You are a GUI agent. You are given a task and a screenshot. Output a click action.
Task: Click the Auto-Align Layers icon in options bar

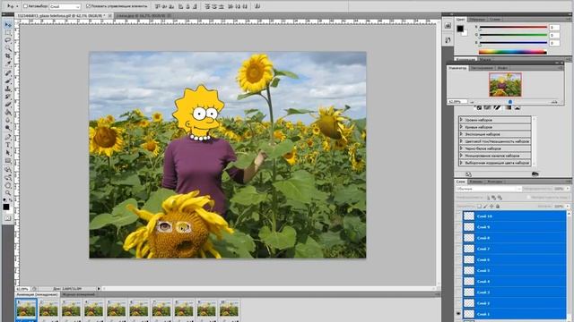tap(257, 6)
